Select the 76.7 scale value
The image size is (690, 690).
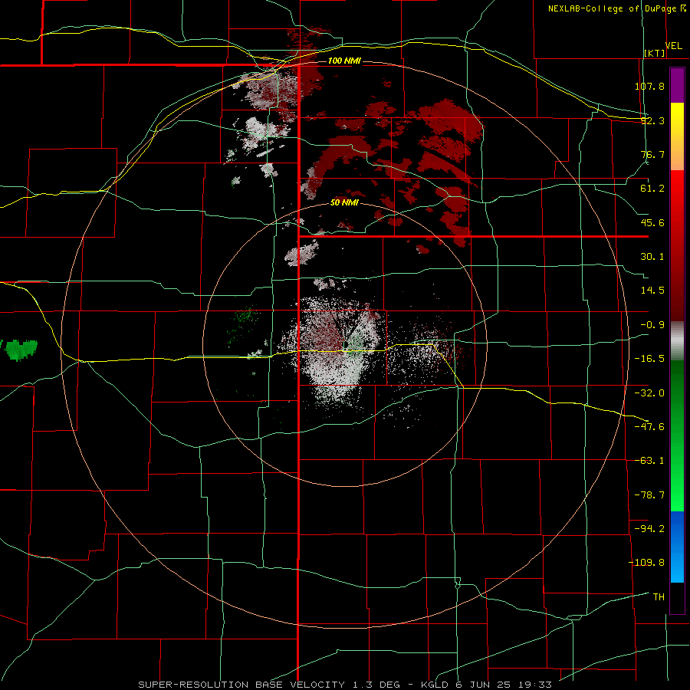click(x=652, y=154)
